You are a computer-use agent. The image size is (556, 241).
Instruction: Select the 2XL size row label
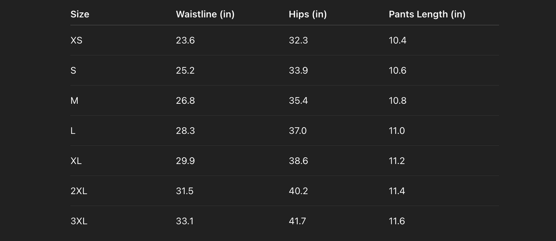point(78,191)
